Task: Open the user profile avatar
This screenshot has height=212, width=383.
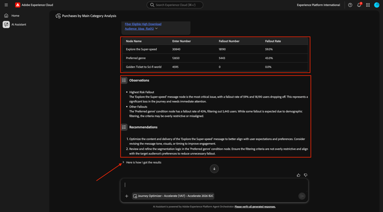Action: coord(377,5)
